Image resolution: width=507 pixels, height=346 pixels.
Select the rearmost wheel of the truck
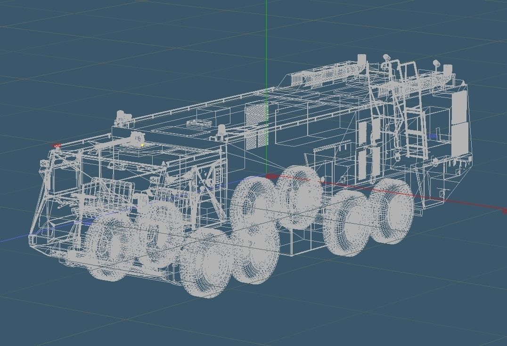click(x=392, y=211)
